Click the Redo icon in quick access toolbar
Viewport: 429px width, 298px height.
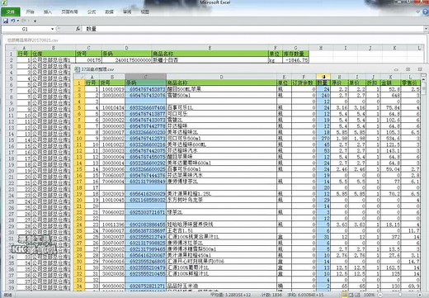[x=24, y=21]
